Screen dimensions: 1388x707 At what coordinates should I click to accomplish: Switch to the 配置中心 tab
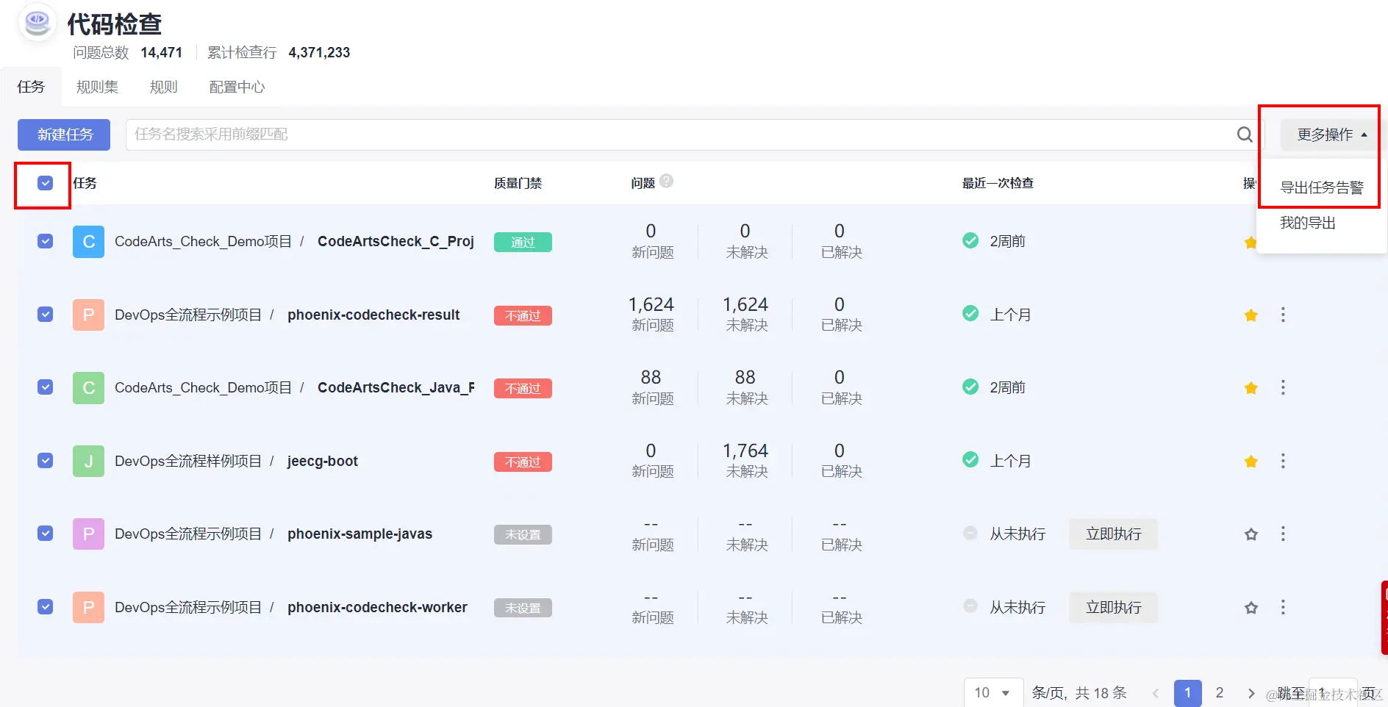point(237,87)
